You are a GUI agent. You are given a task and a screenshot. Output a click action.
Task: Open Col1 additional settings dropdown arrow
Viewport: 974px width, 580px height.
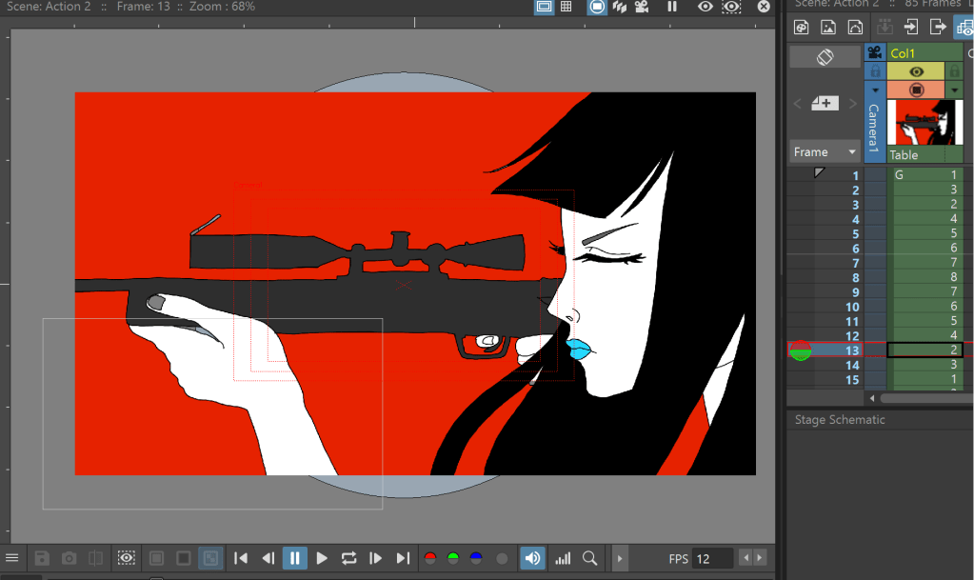coord(955,90)
